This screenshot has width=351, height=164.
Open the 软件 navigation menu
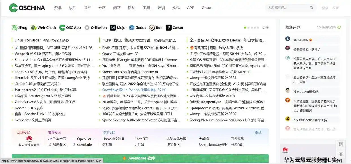coord(73,8)
